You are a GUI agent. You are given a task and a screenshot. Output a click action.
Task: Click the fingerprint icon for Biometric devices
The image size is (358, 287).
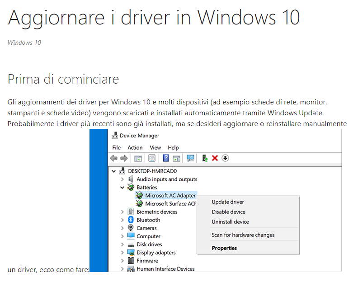coord(131,212)
